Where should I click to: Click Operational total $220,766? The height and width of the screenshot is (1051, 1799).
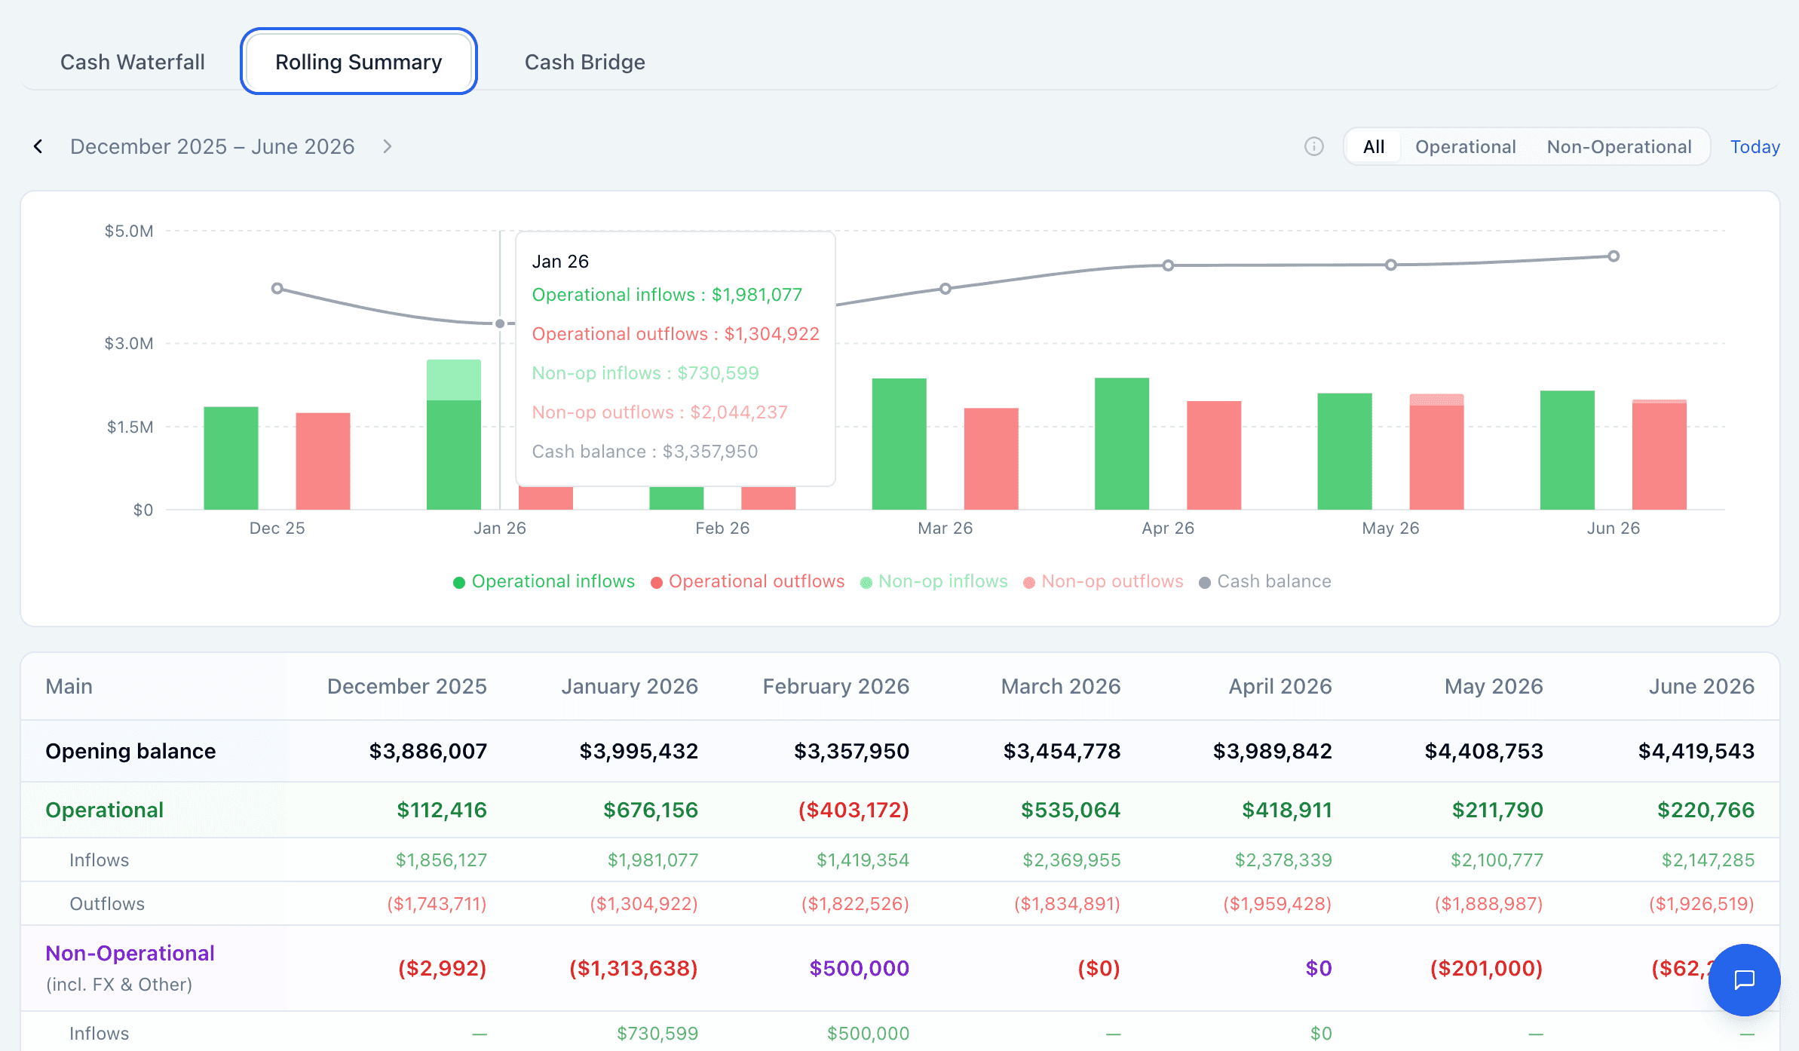(x=1706, y=810)
